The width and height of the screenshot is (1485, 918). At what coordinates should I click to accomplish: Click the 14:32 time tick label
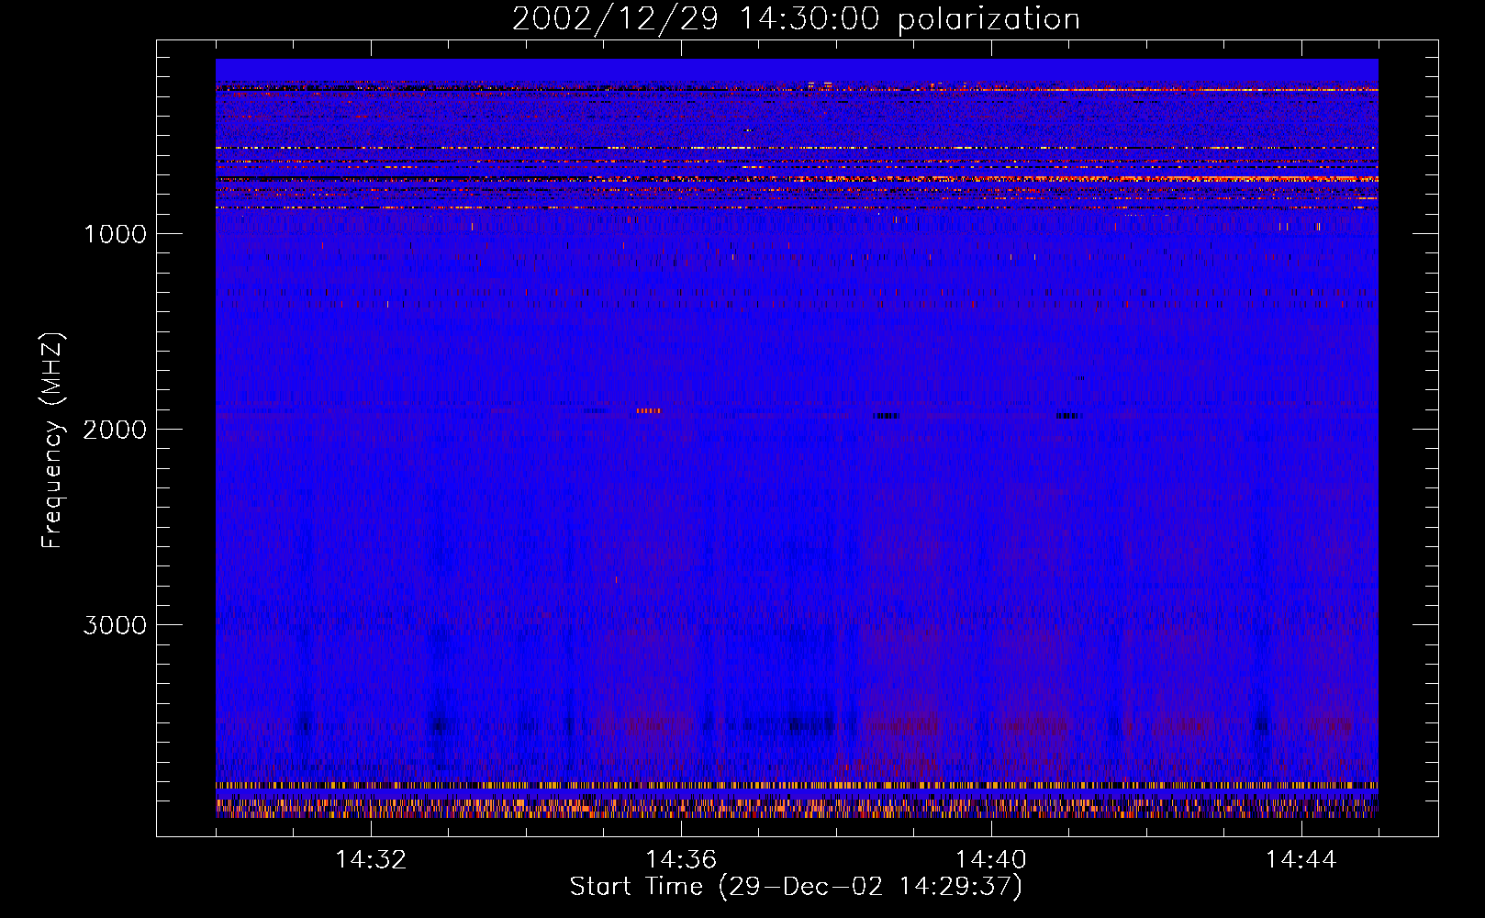click(371, 860)
